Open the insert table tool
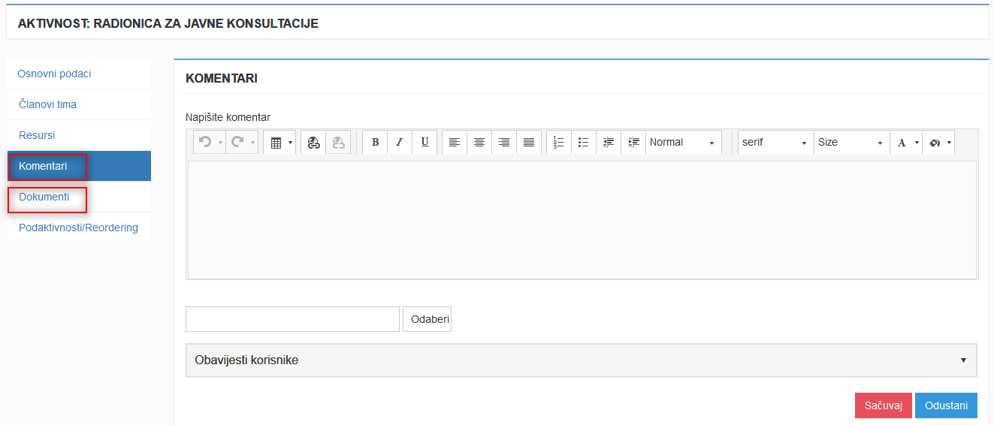This screenshot has width=994, height=425. (279, 142)
